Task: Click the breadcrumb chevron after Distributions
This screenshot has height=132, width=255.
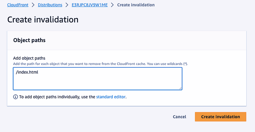Action: [67, 5]
